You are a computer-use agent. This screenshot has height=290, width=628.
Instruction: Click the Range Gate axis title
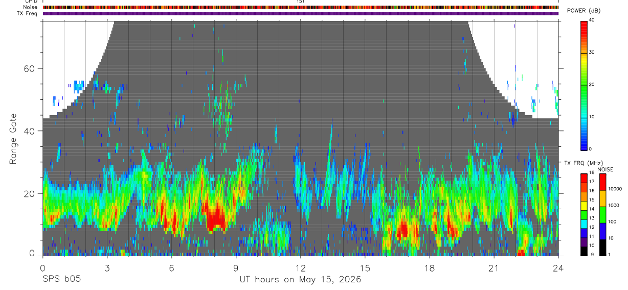pos(13,139)
